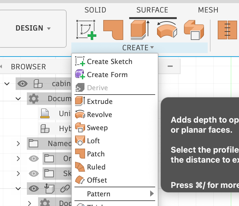This screenshot has height=206, width=239.
Task: Click Loft in the Create menu
Action: [x=115, y=141]
